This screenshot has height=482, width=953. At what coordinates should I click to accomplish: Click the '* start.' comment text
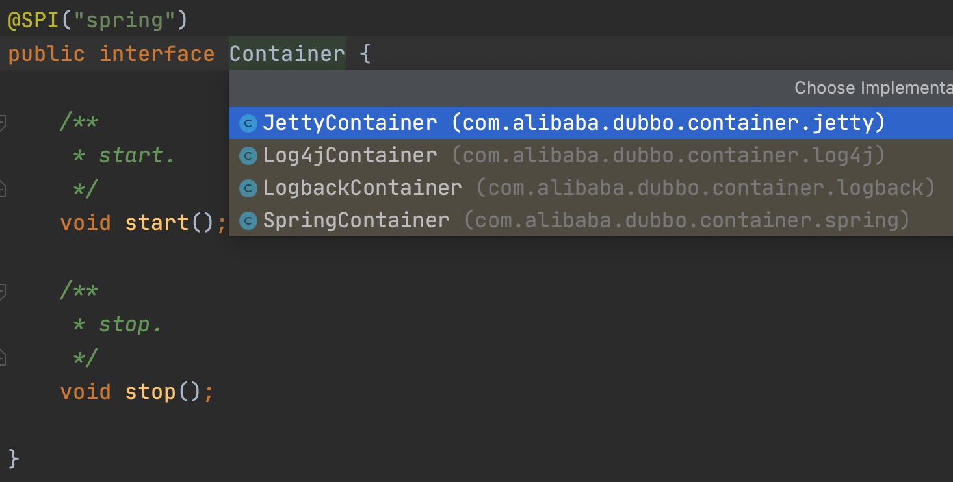124,155
